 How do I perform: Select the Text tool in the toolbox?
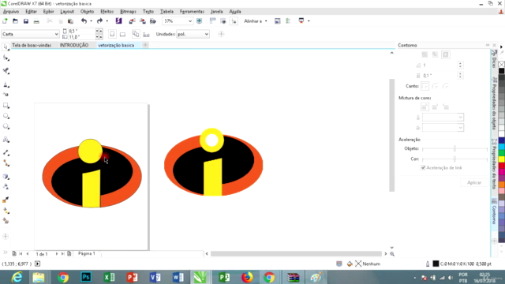(6, 140)
